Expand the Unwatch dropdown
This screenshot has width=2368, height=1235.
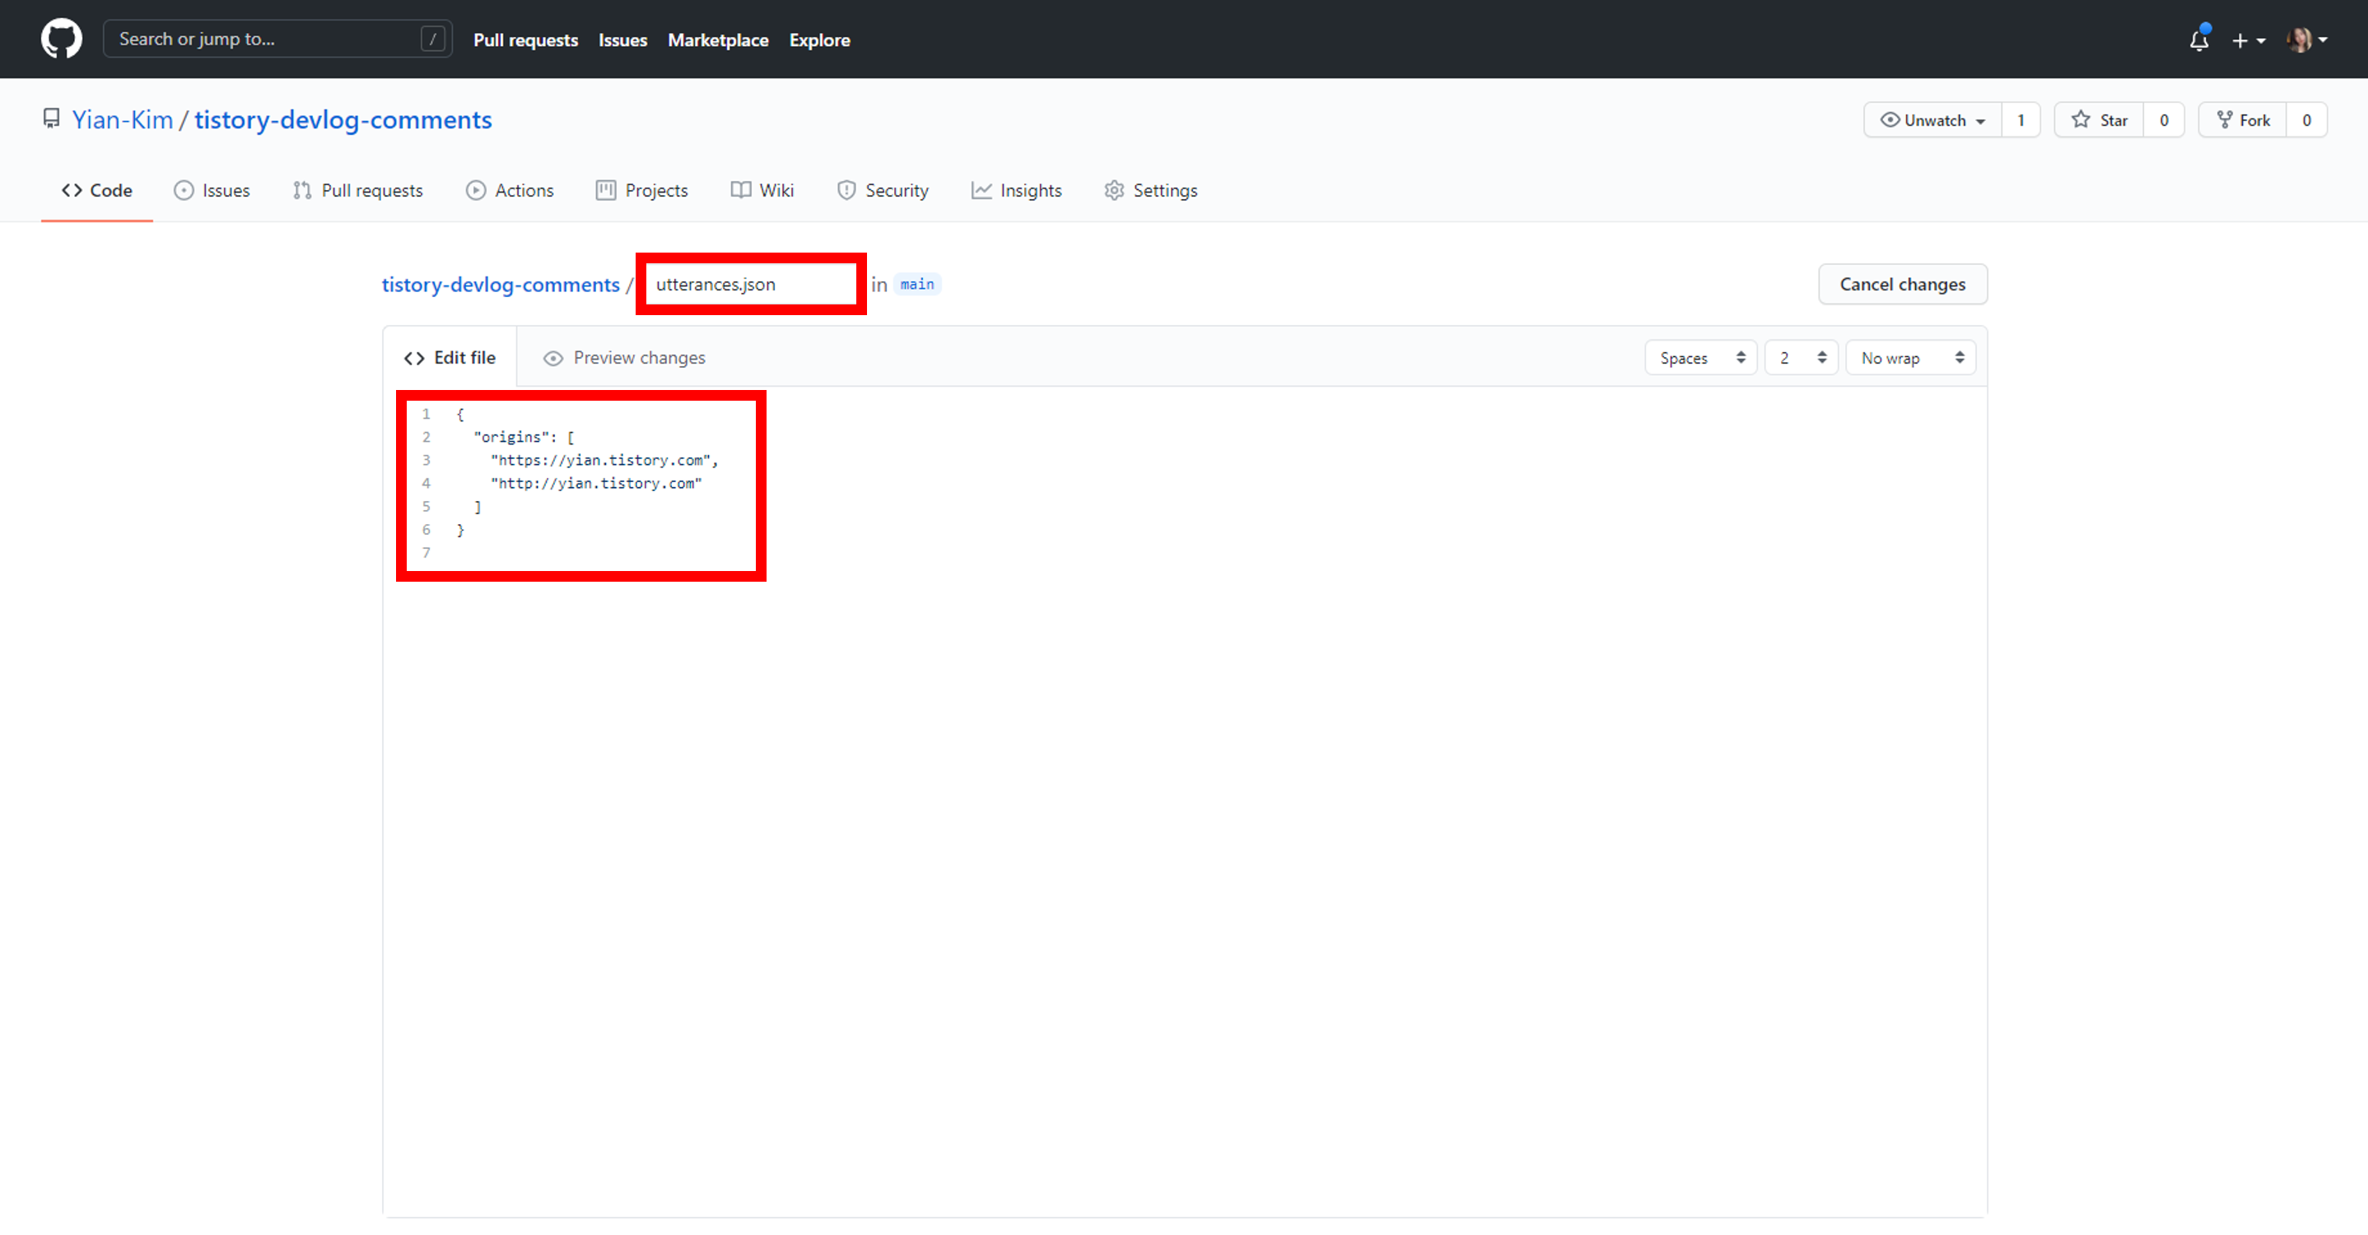[1932, 120]
